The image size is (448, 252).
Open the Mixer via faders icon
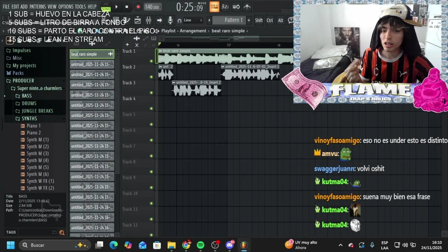pyautogui.click(x=148, y=20)
